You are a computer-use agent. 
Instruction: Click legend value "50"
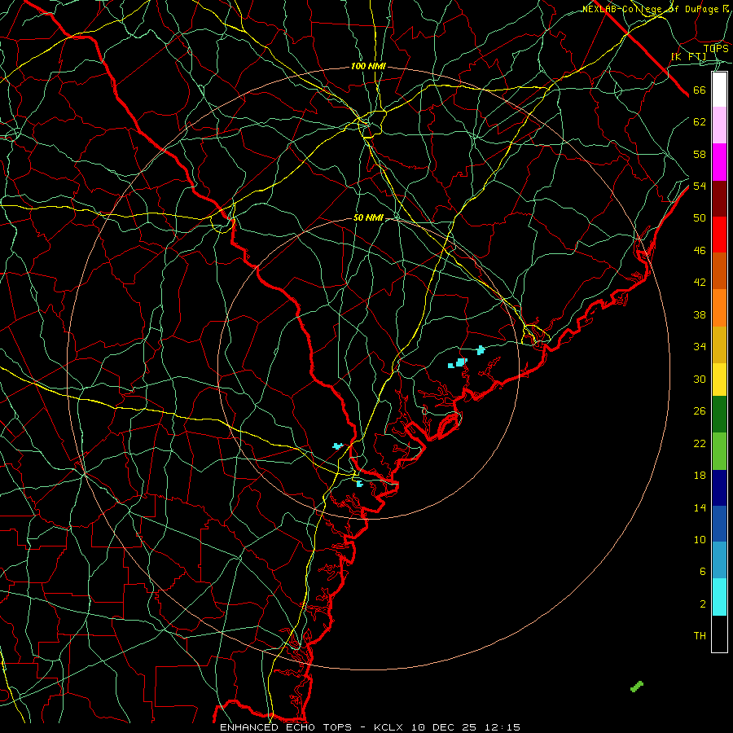click(x=700, y=217)
